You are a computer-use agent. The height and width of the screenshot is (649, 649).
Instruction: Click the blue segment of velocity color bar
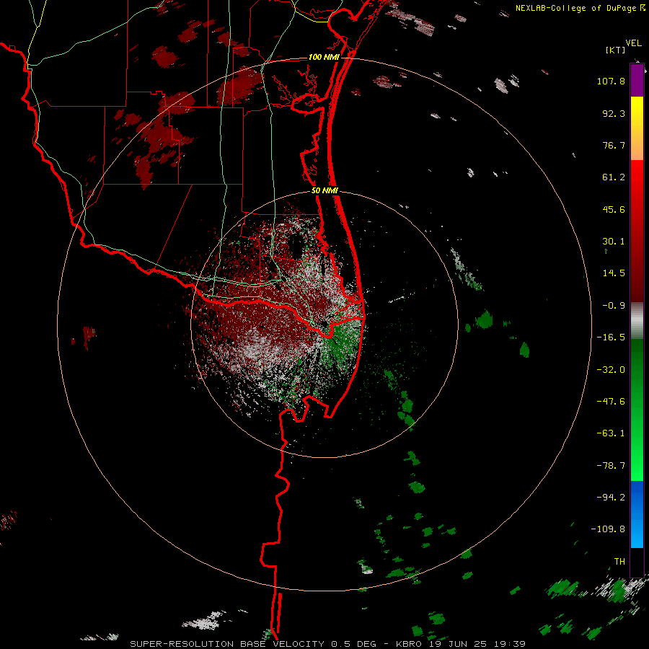coord(637,514)
